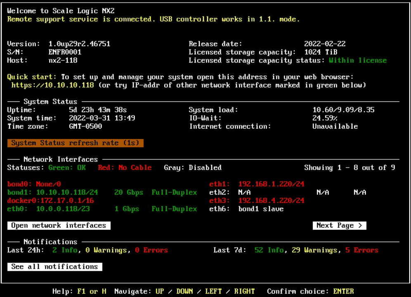Click licensed capacity 1024 TiB
The image size is (411, 297).
pyautogui.click(x=321, y=52)
